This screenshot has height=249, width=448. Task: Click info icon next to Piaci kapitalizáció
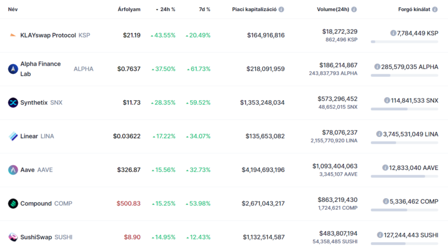click(x=281, y=10)
